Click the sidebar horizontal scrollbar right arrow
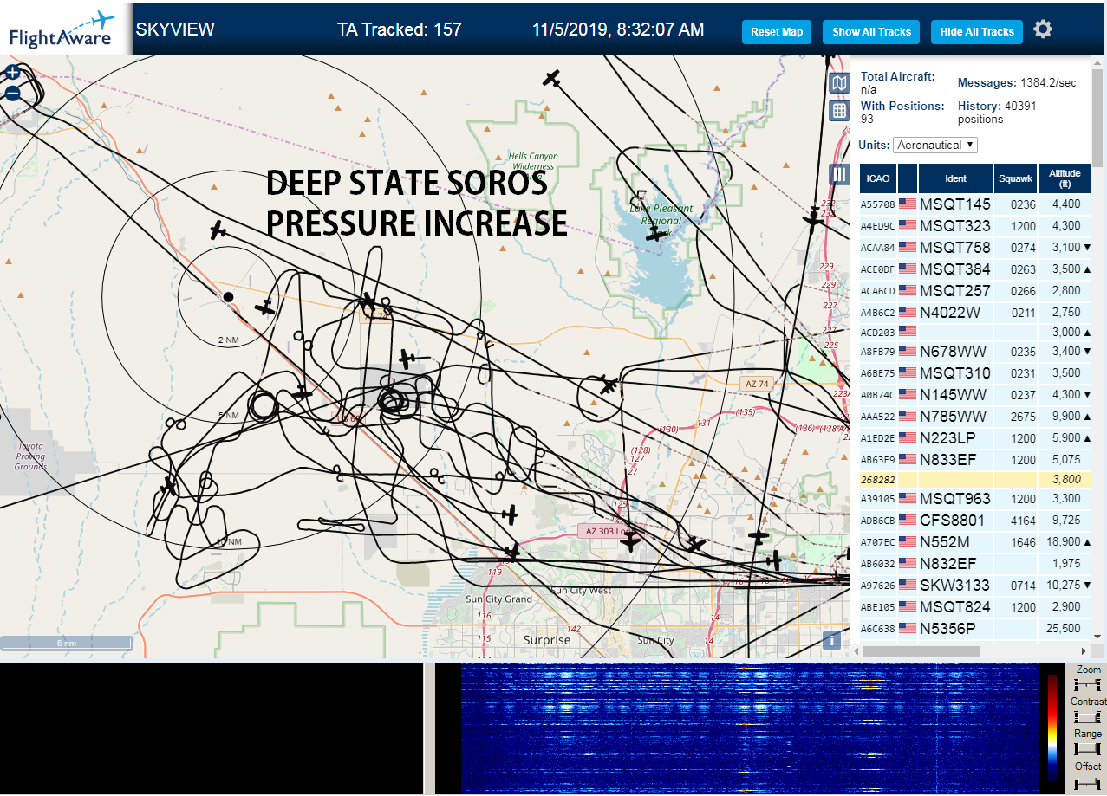Viewport: 1107px width, 796px height. [1083, 651]
